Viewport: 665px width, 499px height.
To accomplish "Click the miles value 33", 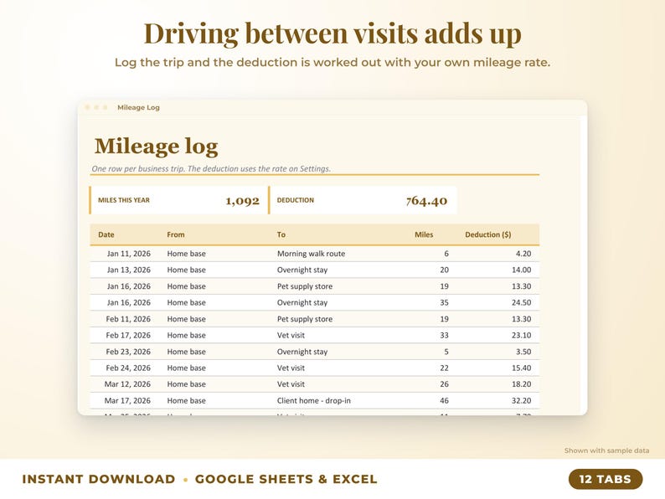I will point(444,336).
